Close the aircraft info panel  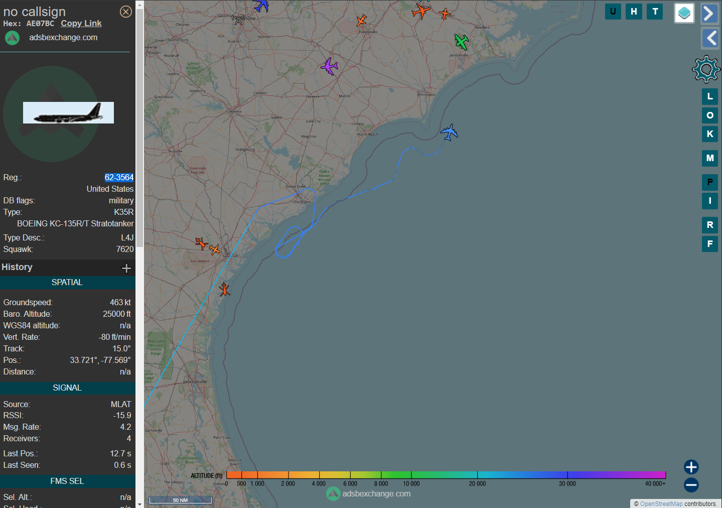click(x=126, y=12)
